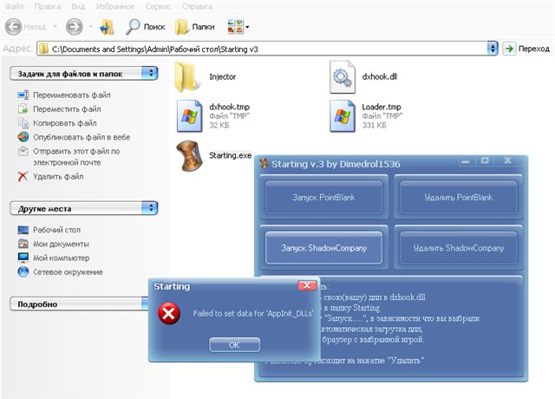Click the Injector folder name
The image size is (555, 399).
(222, 76)
